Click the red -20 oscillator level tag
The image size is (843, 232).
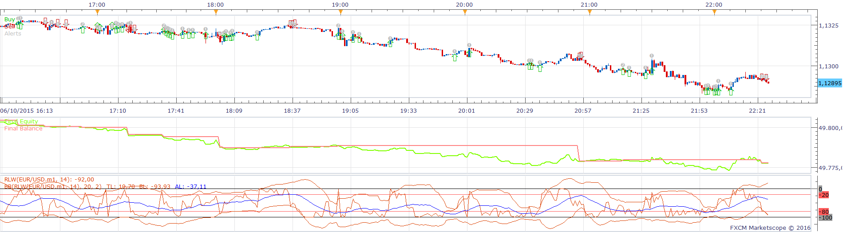click(824, 195)
